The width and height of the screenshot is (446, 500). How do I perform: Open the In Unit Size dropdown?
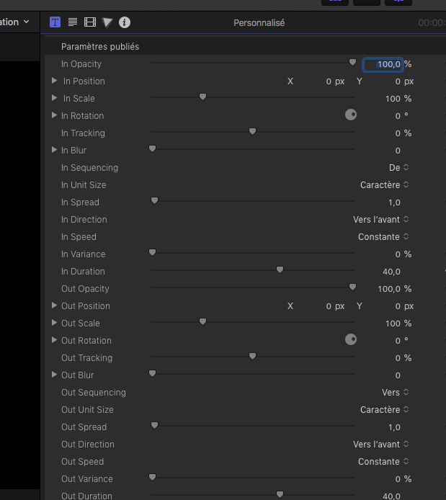click(x=385, y=185)
